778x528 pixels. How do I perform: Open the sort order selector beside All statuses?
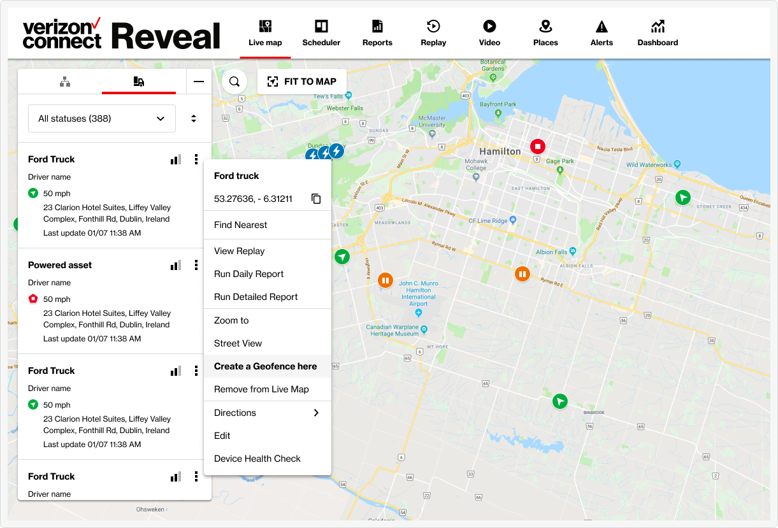click(194, 118)
